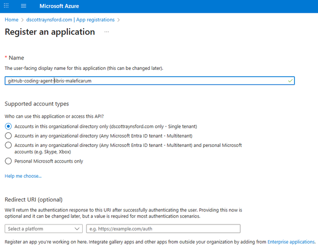The image size is (318, 246).
Task: Open dscottraynsford.com App registrations breadcrumb
Action: pyautogui.click(x=70, y=20)
